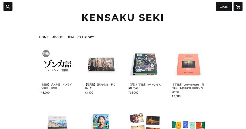Open the ABOUT menu item

pos(58,37)
